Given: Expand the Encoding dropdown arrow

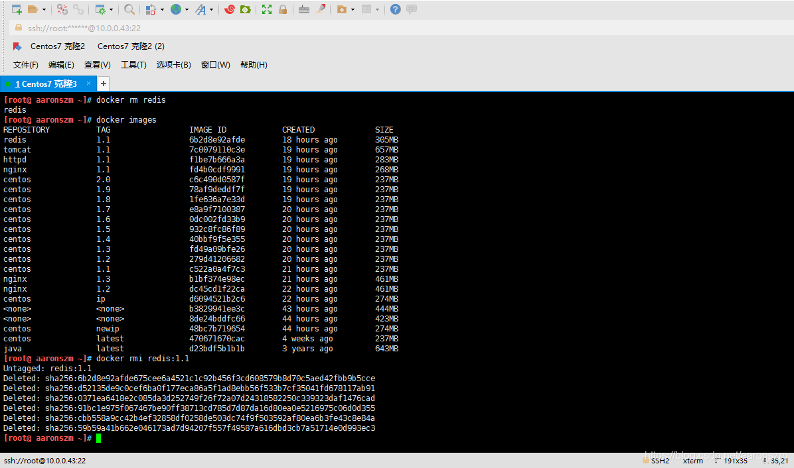Looking at the screenshot, I should pos(187,9).
